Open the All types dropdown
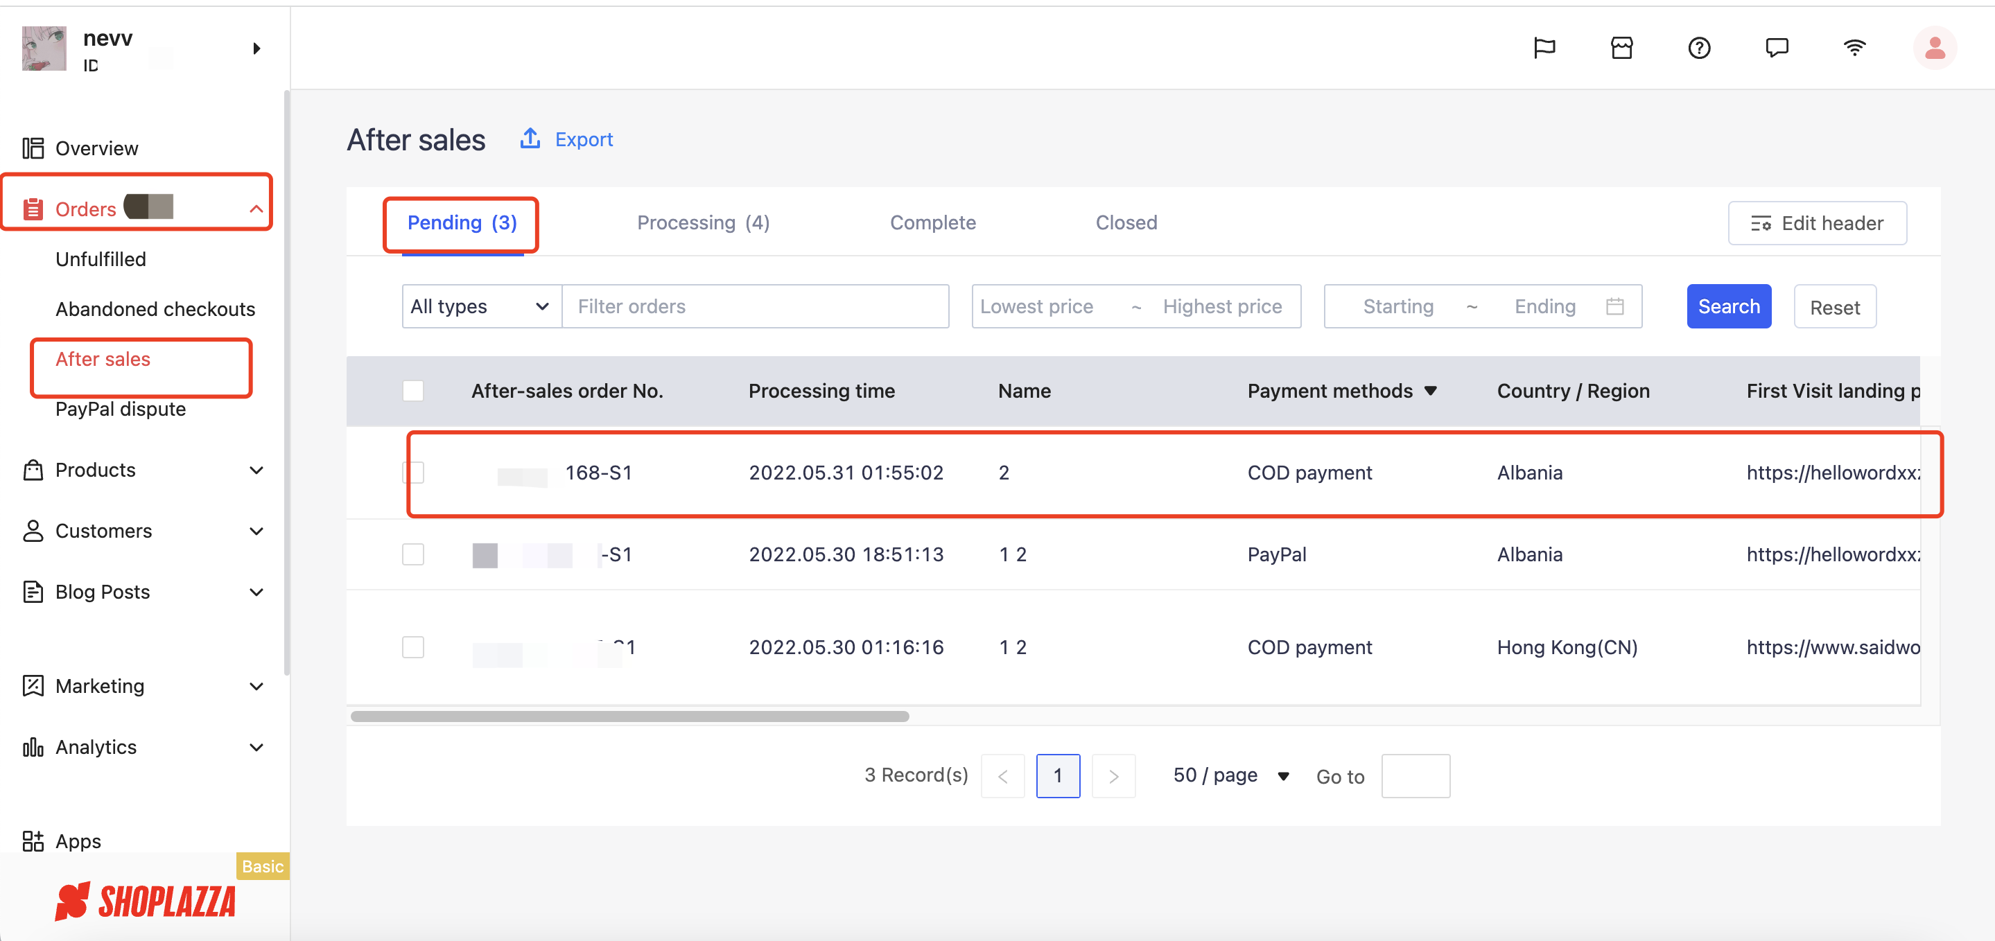 [482, 307]
